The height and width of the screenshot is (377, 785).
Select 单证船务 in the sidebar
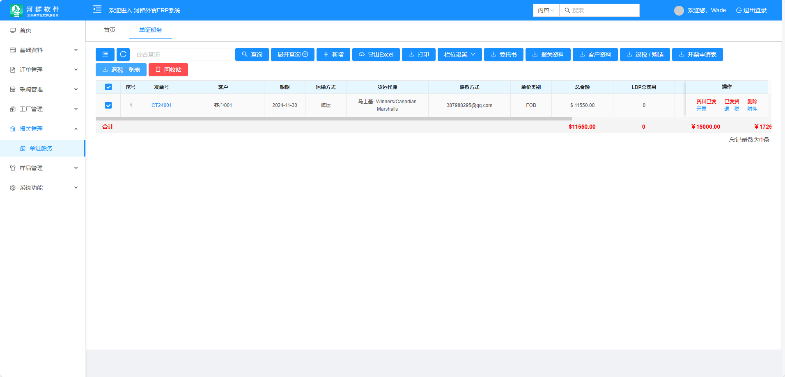pyautogui.click(x=41, y=148)
